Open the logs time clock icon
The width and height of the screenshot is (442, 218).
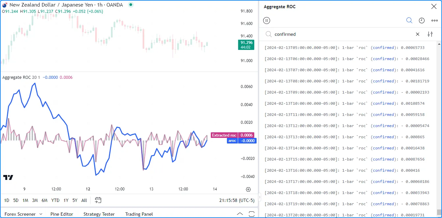pos(422,20)
